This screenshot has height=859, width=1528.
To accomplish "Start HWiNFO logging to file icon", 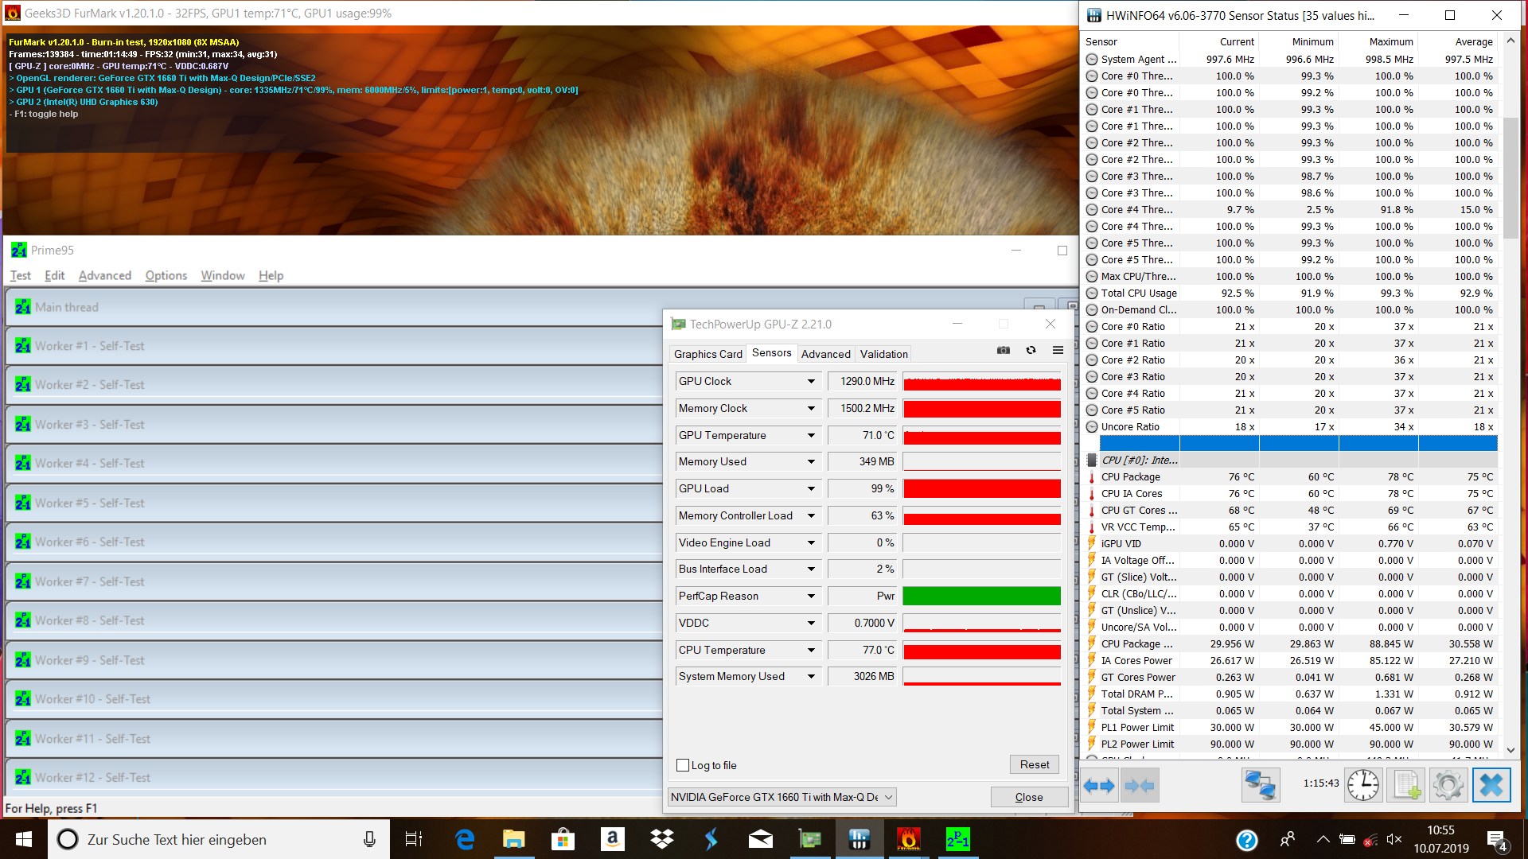I will pyautogui.click(x=1405, y=786).
